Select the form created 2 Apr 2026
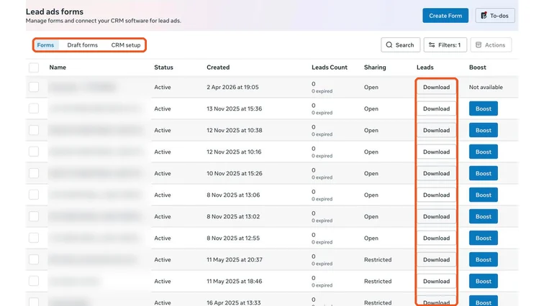544x306 pixels. [x=34, y=87]
